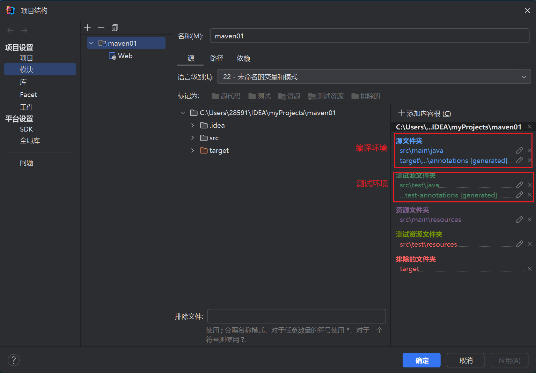Screen dimensions: 536x373
Task: Expand the target folder
Action: tap(192, 150)
